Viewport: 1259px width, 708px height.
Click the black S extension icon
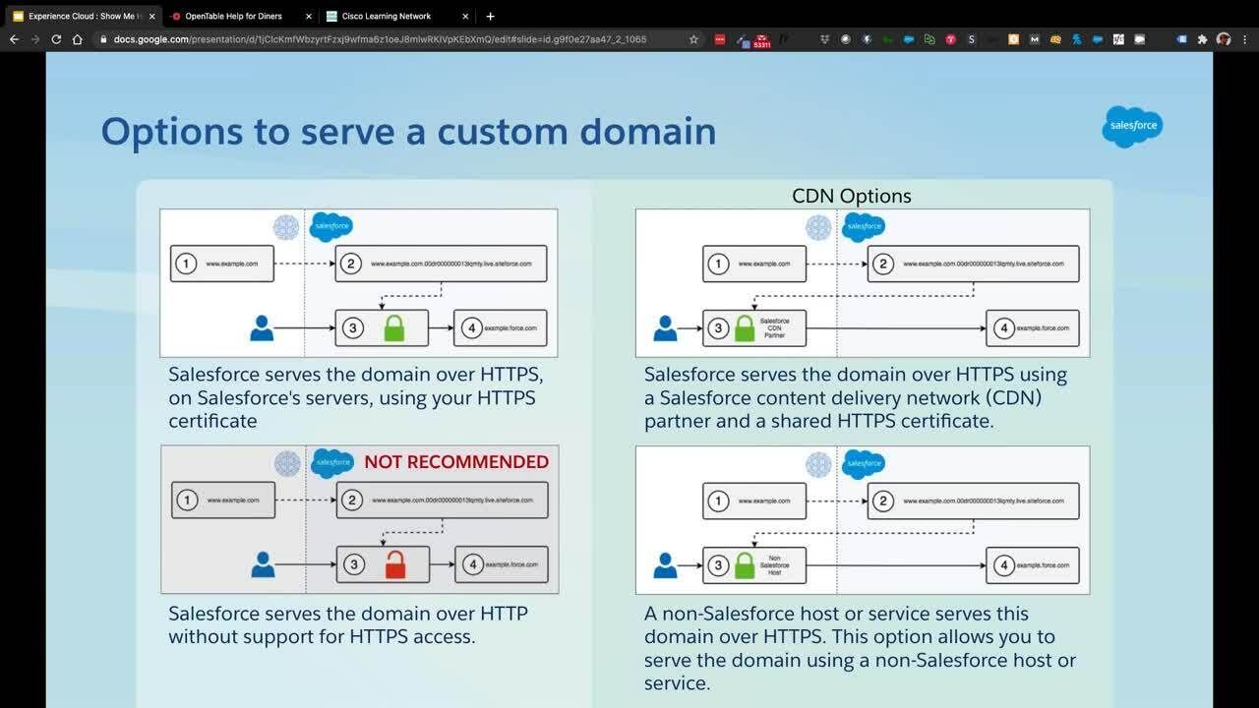[x=972, y=39]
